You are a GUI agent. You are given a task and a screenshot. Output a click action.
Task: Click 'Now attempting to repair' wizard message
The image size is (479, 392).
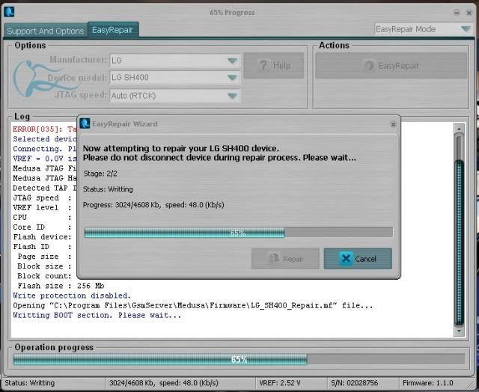click(181, 148)
